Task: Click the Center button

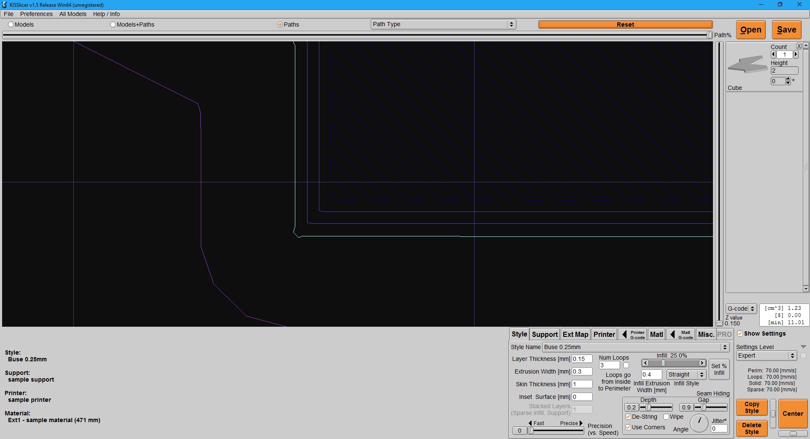Action: pyautogui.click(x=793, y=414)
